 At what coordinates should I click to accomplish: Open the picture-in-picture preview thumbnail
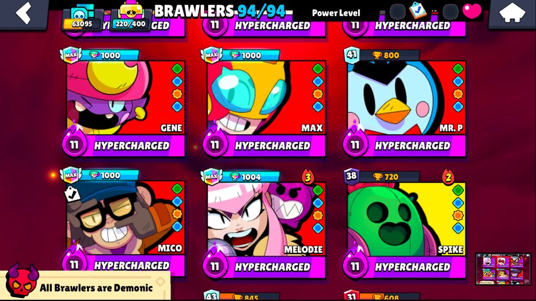[503, 269]
